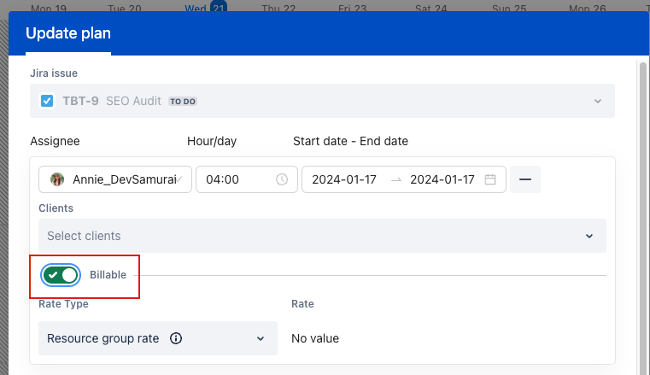Select Fri 23 in the calendar header

352,8
